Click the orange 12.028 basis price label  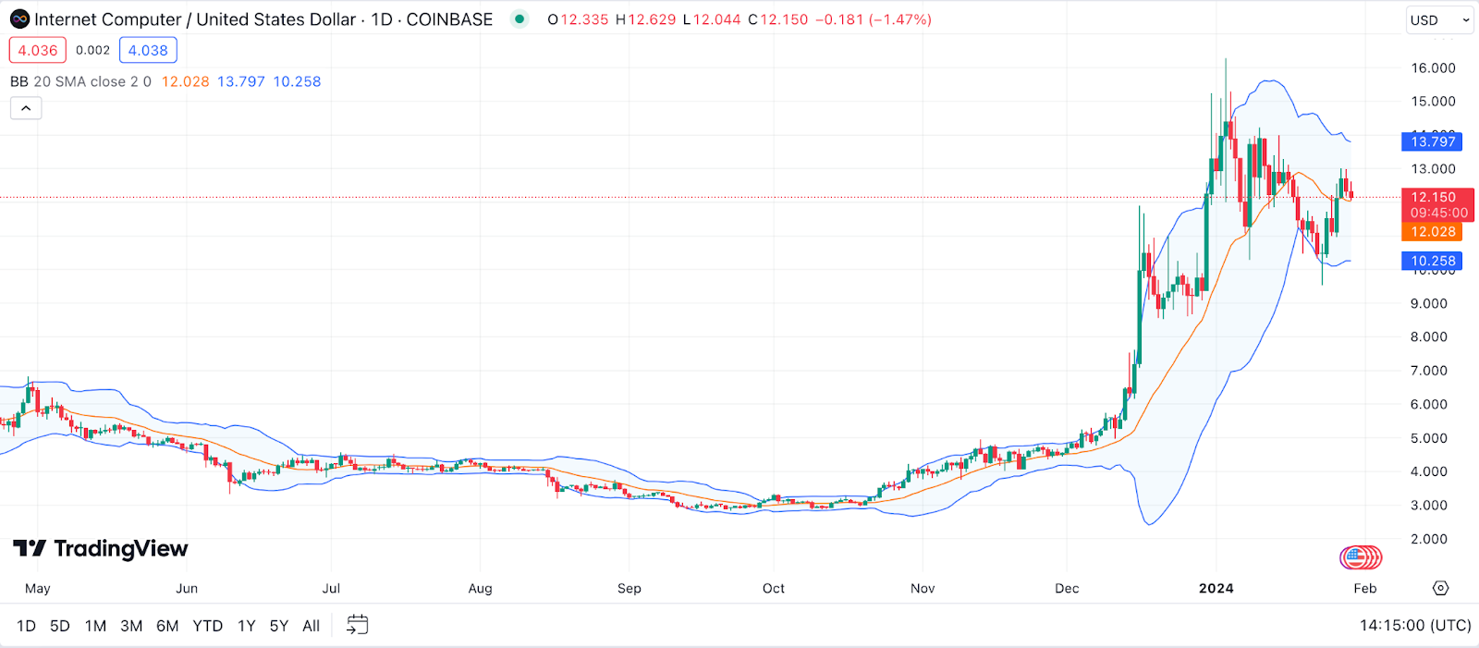coord(1433,231)
